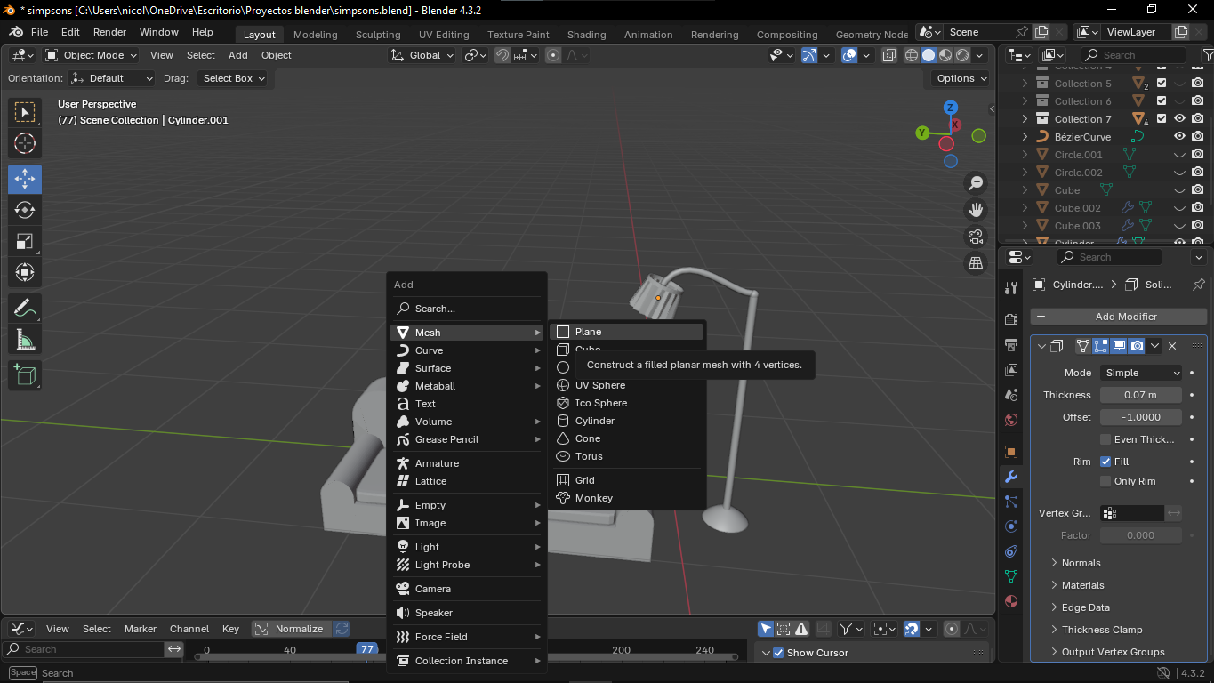
Task: Open the Render menu in top bar
Action: click(x=109, y=32)
